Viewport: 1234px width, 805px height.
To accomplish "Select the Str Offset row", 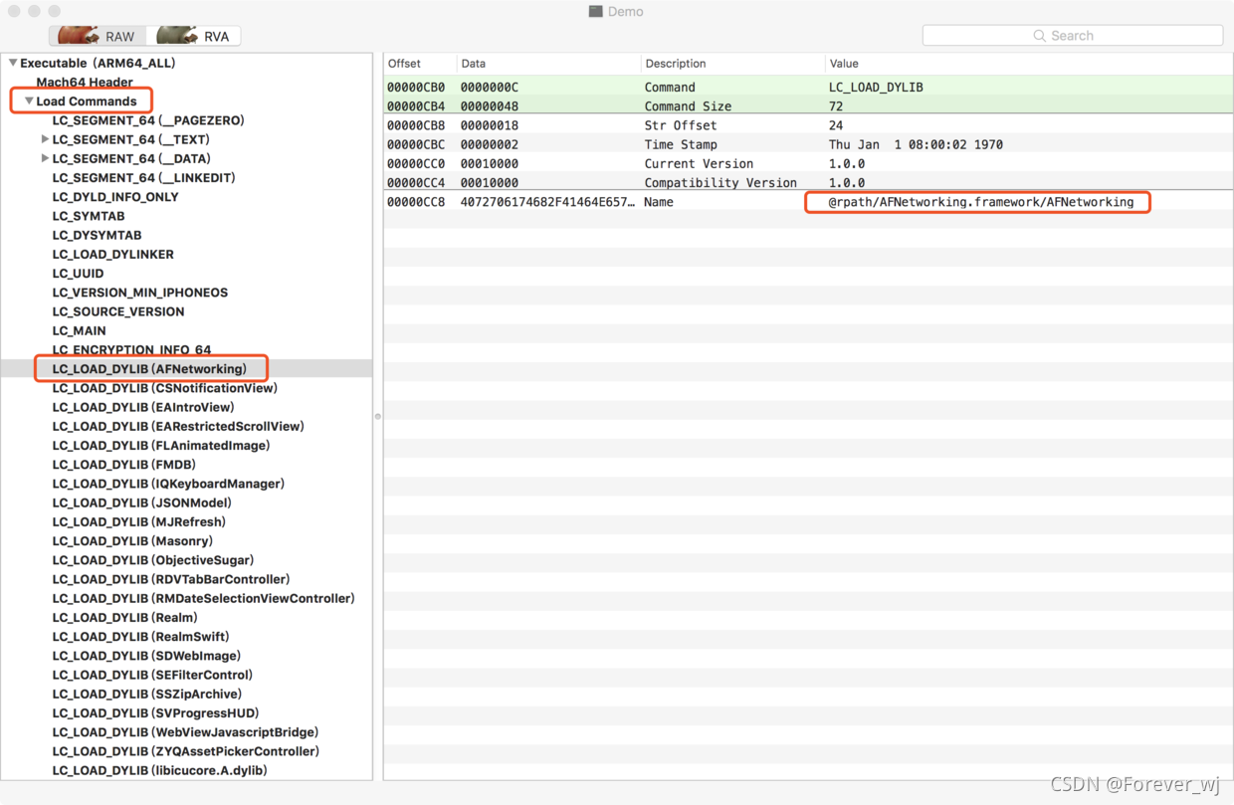I will click(808, 125).
